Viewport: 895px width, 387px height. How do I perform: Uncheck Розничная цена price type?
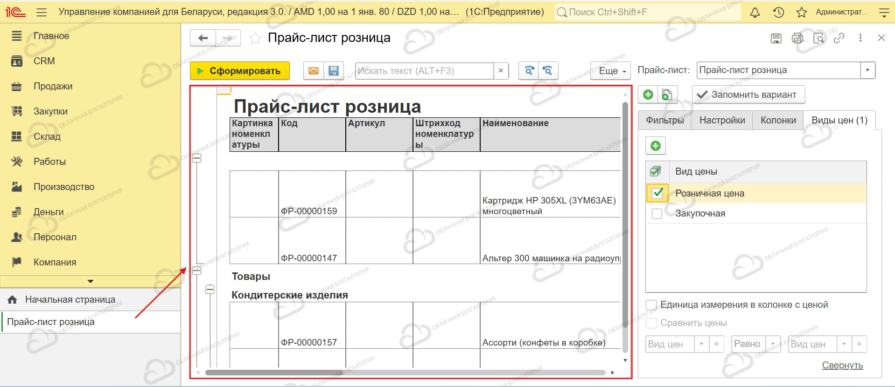tap(657, 193)
